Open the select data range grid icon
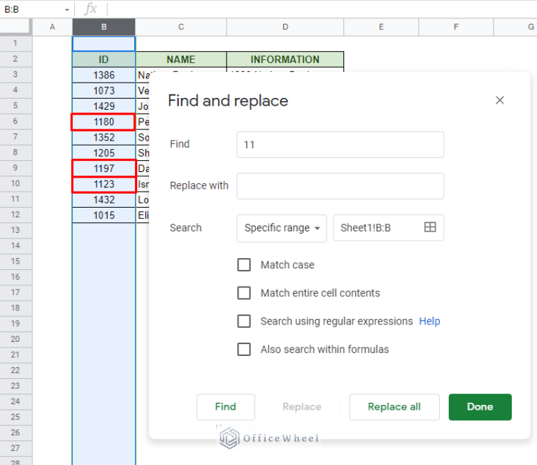Image resolution: width=537 pixels, height=465 pixels. click(x=430, y=227)
